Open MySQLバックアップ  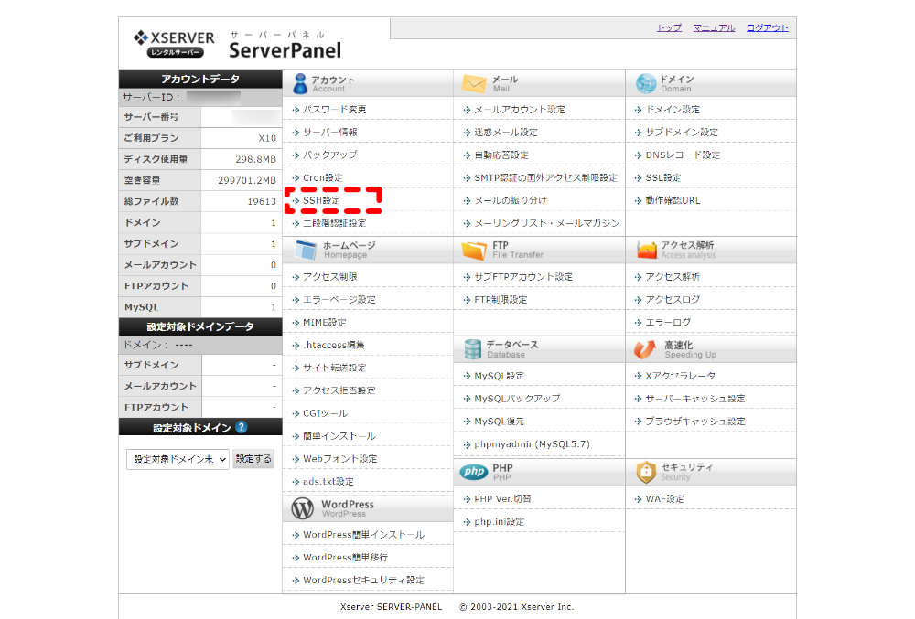517,399
